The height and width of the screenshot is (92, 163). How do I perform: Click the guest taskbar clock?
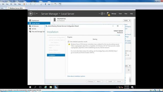[127, 87]
